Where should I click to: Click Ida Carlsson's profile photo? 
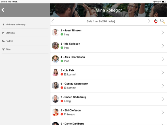[55, 46]
